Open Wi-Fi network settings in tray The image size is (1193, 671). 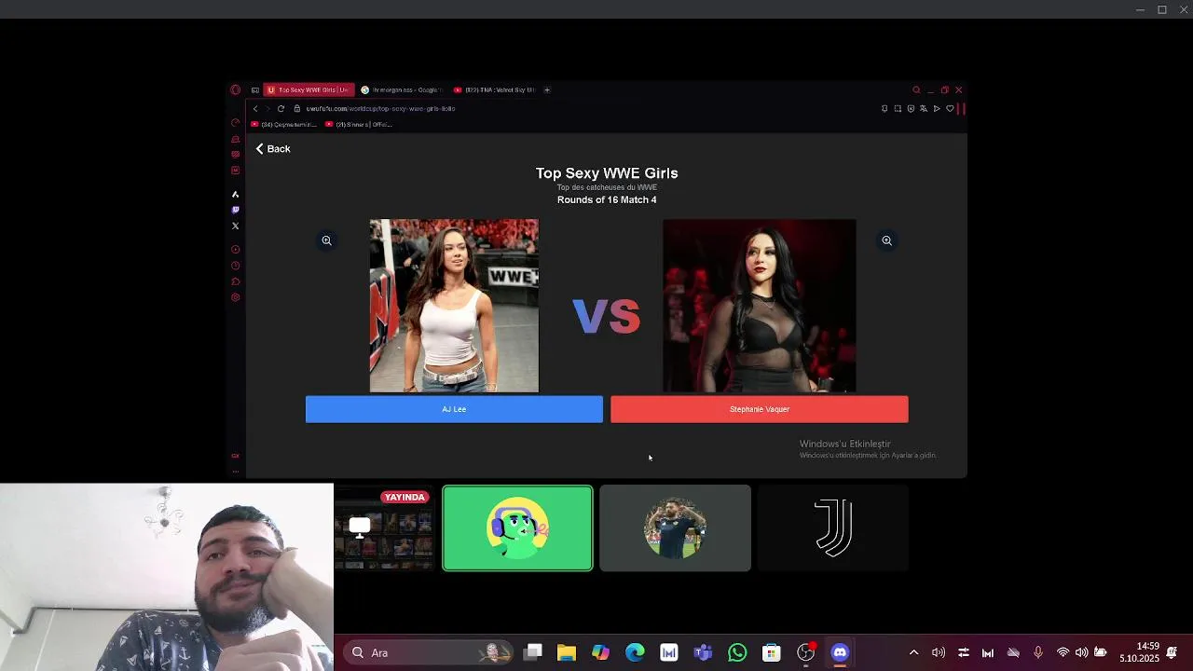1063,652
